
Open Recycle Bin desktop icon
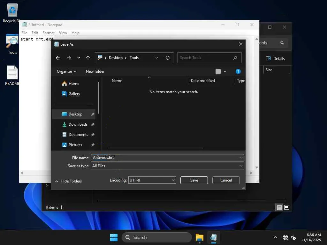pyautogui.click(x=12, y=13)
